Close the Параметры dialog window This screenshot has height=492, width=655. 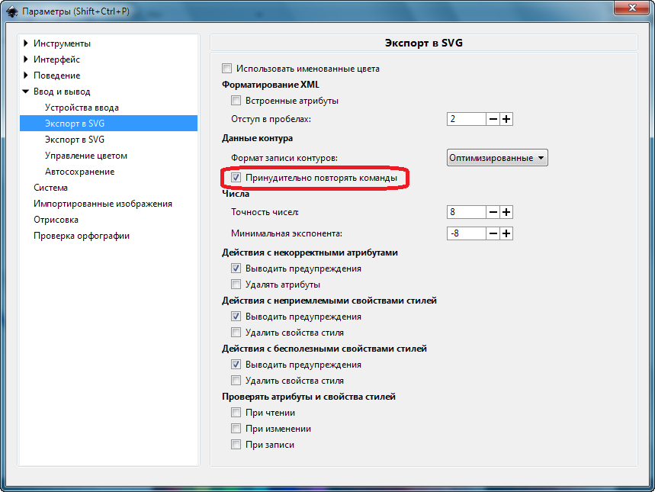[630, 9]
